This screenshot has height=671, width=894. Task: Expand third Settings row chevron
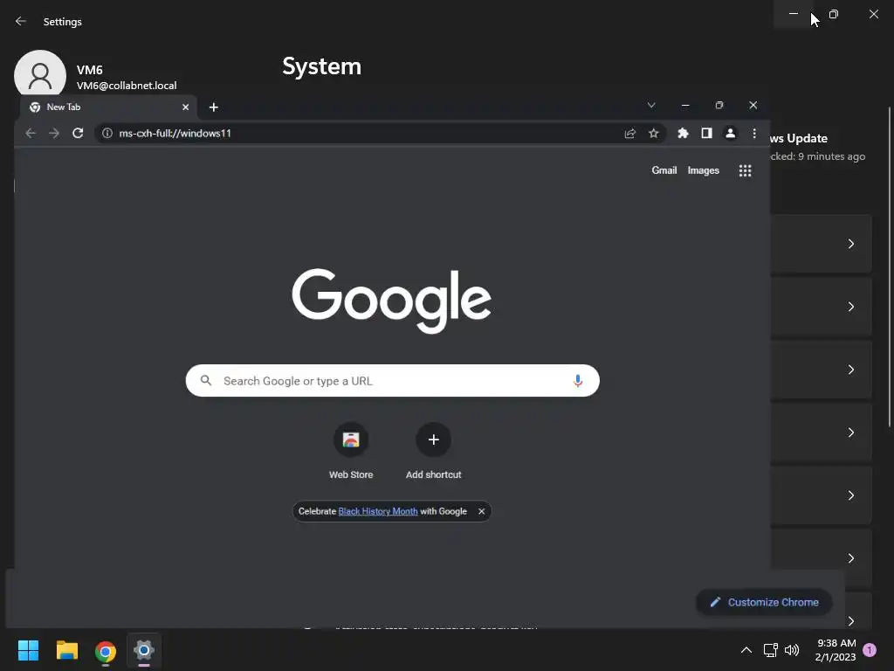pyautogui.click(x=850, y=370)
